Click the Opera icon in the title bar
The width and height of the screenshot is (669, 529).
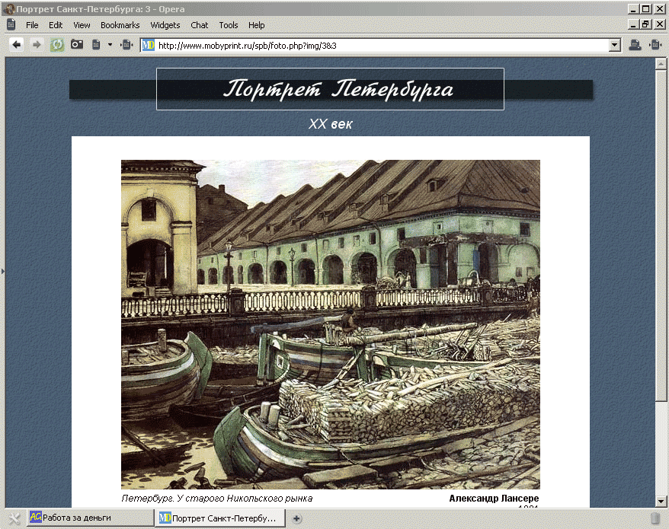point(9,9)
